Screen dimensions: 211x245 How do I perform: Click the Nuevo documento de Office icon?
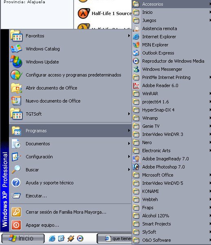point(16,101)
